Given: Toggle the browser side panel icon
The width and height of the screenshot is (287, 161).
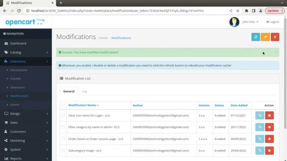Looking at the screenshot, I should pos(253,11).
